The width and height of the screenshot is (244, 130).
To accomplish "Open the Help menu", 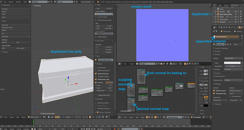I will coord(25,2).
